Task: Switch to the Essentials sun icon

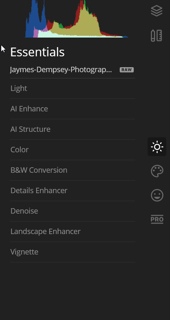Action: [157, 147]
